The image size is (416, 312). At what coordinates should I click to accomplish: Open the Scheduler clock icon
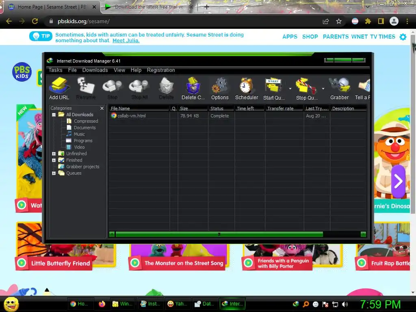click(x=247, y=89)
